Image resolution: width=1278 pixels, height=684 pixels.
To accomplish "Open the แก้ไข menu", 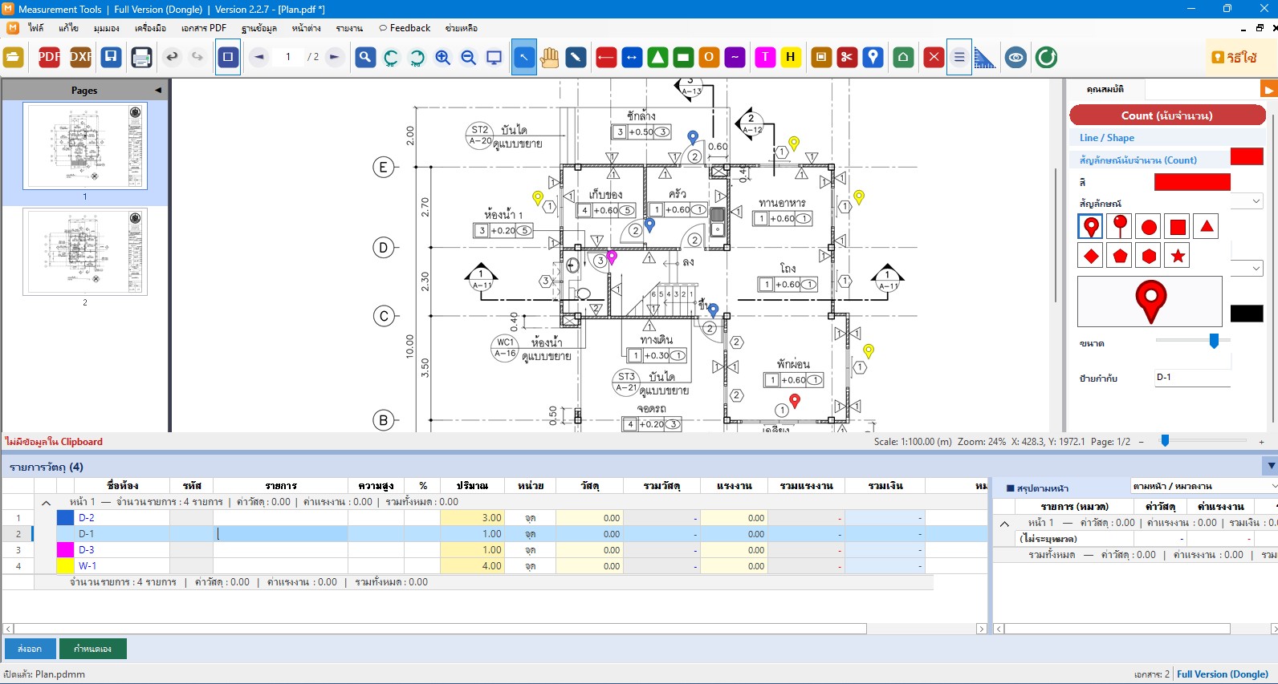I will [68, 28].
